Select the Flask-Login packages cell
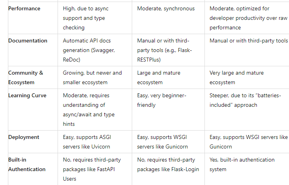Image resolution: width=289 pixels, height=185 pixels. tap(168, 164)
